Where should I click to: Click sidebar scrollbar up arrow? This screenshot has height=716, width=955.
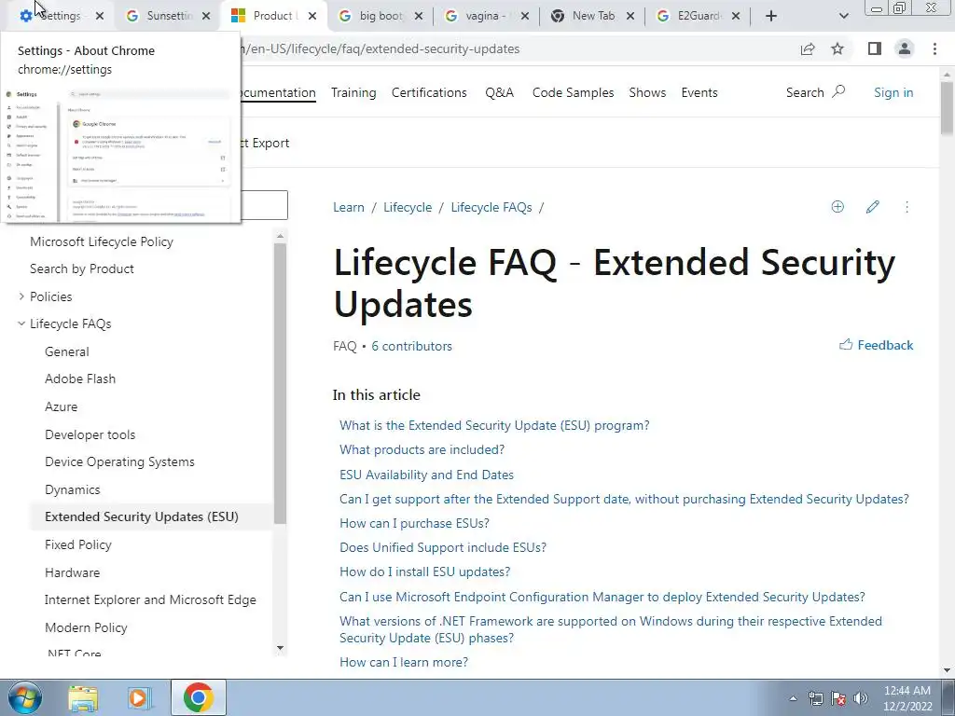pos(280,236)
